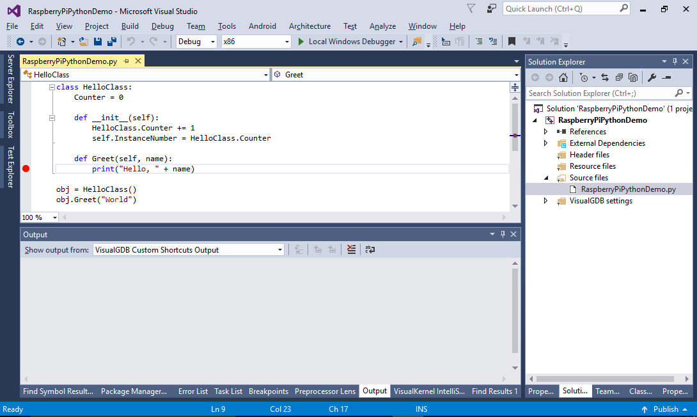Close the RaspberryPiPythonDemo.py tab
Image resolution: width=697 pixels, height=417 pixels.
pyautogui.click(x=138, y=61)
